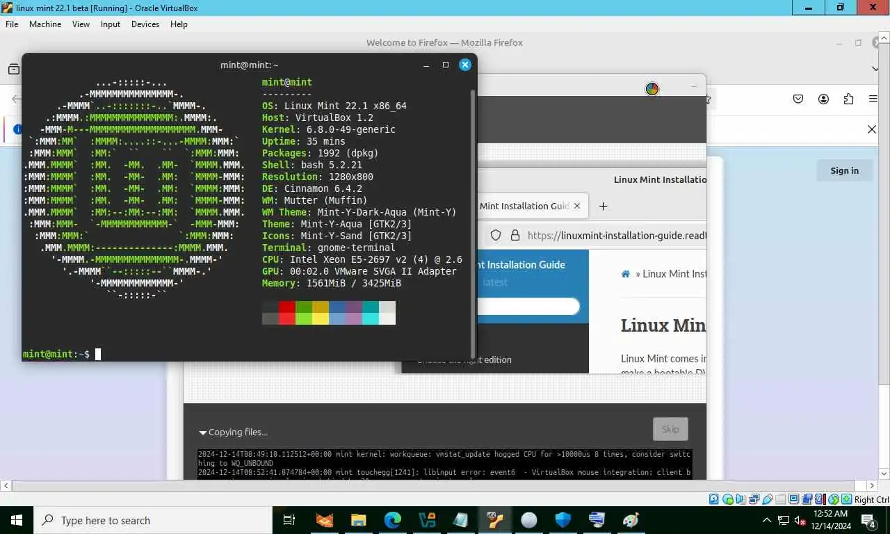This screenshot has height=534, width=890.
Task: Click the tracking protection shield icon
Action: (x=496, y=235)
